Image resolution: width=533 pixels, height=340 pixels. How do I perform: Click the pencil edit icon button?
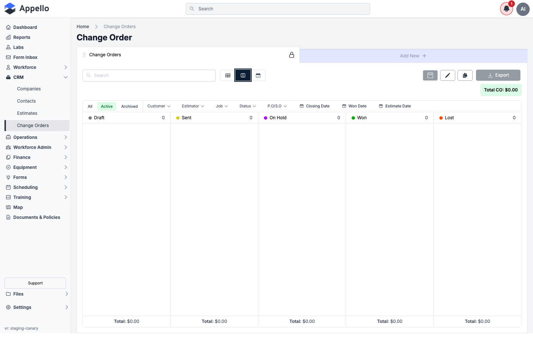click(447, 75)
